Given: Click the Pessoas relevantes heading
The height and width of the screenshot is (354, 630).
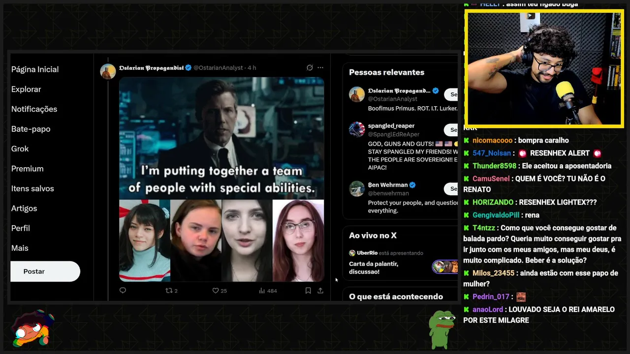Looking at the screenshot, I should (x=386, y=72).
